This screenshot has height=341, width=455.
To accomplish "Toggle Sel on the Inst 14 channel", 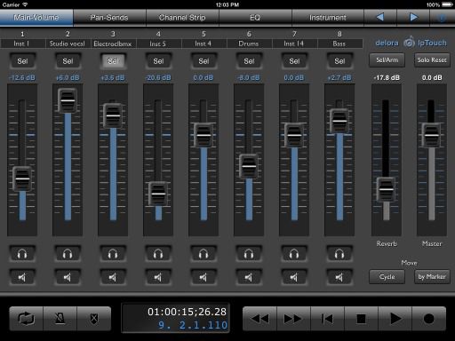I will 294,61.
